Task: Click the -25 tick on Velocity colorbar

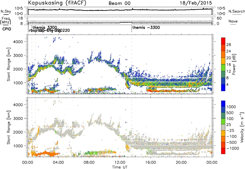Action: coord(230,131)
